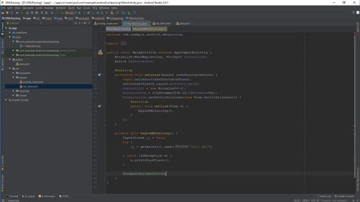Select data.xml in the assets folder

tap(22, 64)
